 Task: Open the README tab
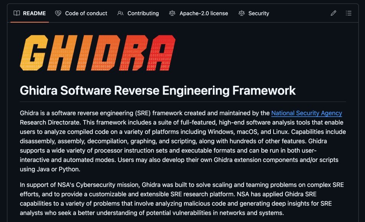(30, 13)
